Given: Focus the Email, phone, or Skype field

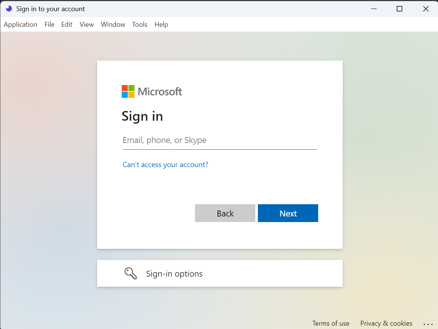Looking at the screenshot, I should [x=220, y=140].
